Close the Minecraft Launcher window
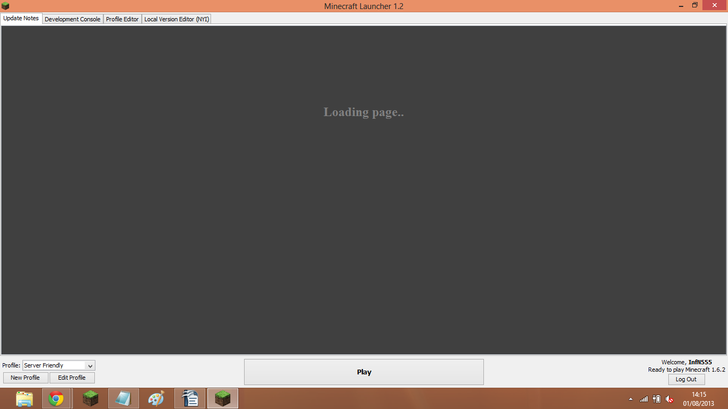728x409 pixels. point(715,5)
